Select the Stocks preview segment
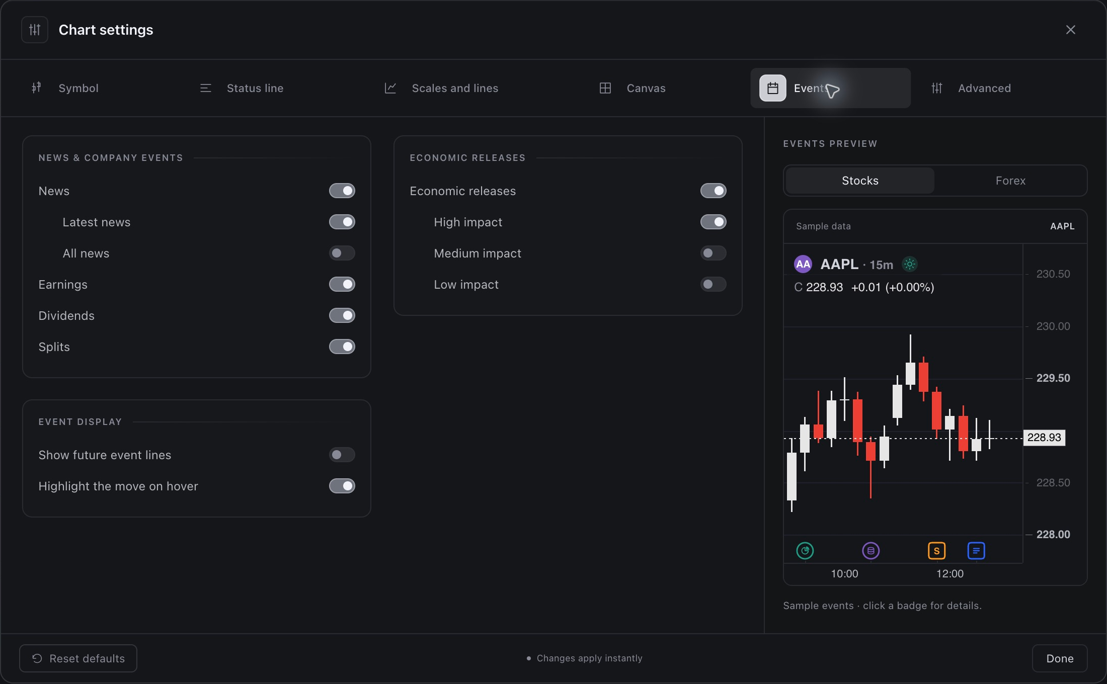Screen dimensions: 1107x684 pyautogui.click(x=860, y=181)
